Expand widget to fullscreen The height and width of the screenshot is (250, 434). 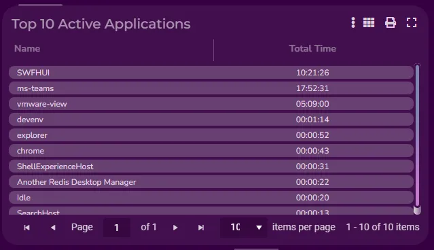point(412,22)
